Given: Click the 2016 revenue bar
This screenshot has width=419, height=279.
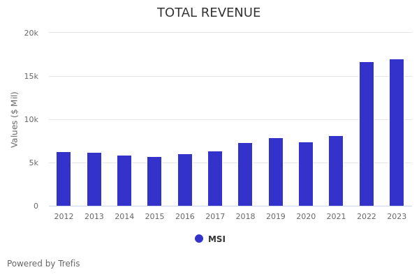Looking at the screenshot, I should click(185, 180).
